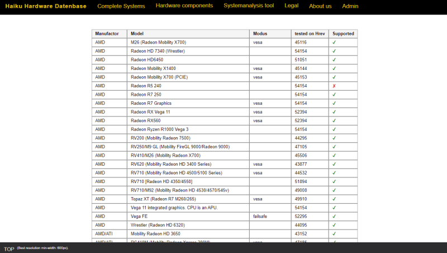Image resolution: width=447 pixels, height=253 pixels.
Task: Click the tested on Hrev header
Action: coord(310,34)
